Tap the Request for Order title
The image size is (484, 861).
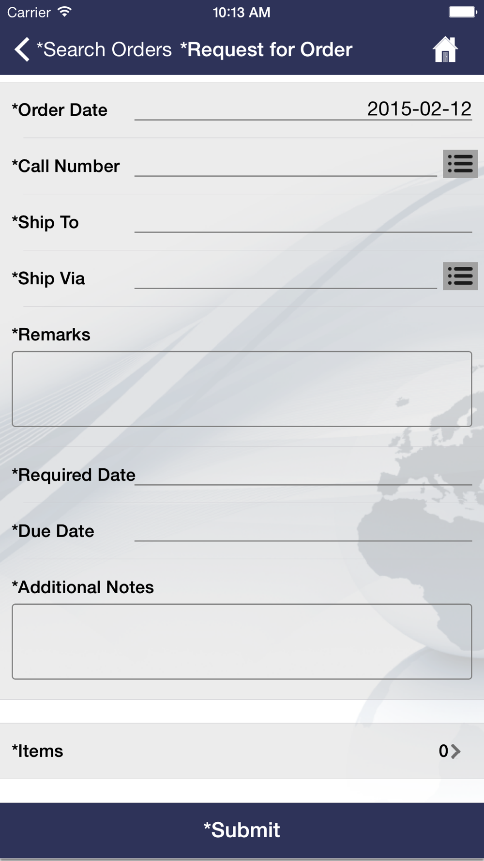266,49
